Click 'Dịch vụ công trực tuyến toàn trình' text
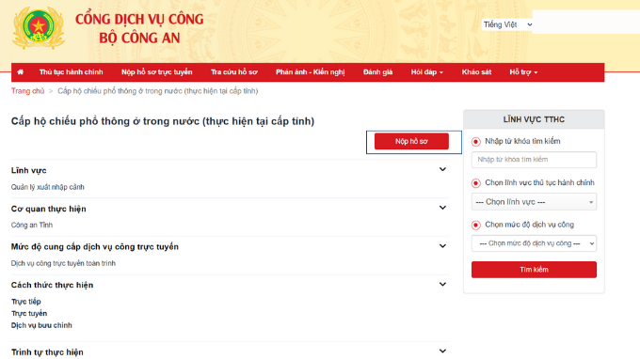The image size is (640, 359). point(63,263)
